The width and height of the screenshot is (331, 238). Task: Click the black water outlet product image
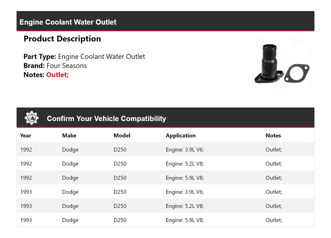(x=268, y=64)
